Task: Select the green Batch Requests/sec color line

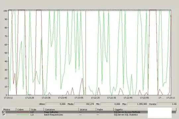Action: pos(23,115)
